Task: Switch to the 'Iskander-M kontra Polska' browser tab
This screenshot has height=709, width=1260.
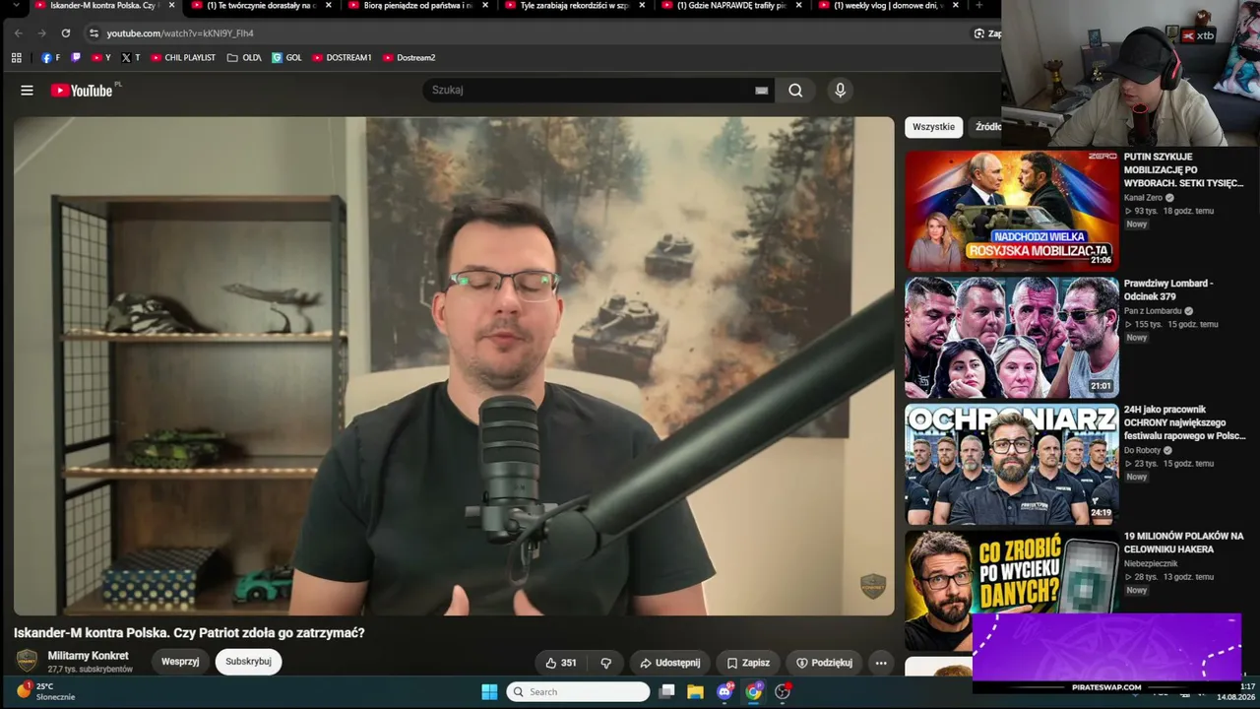Action: pyautogui.click(x=103, y=6)
